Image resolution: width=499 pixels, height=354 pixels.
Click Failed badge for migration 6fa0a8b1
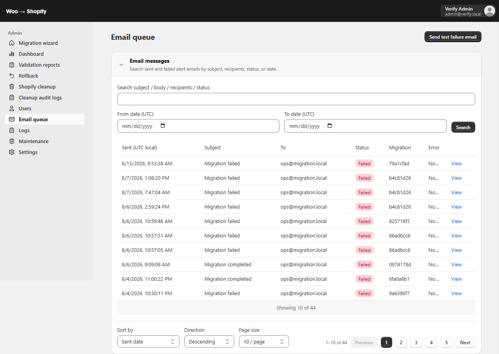[x=364, y=279]
